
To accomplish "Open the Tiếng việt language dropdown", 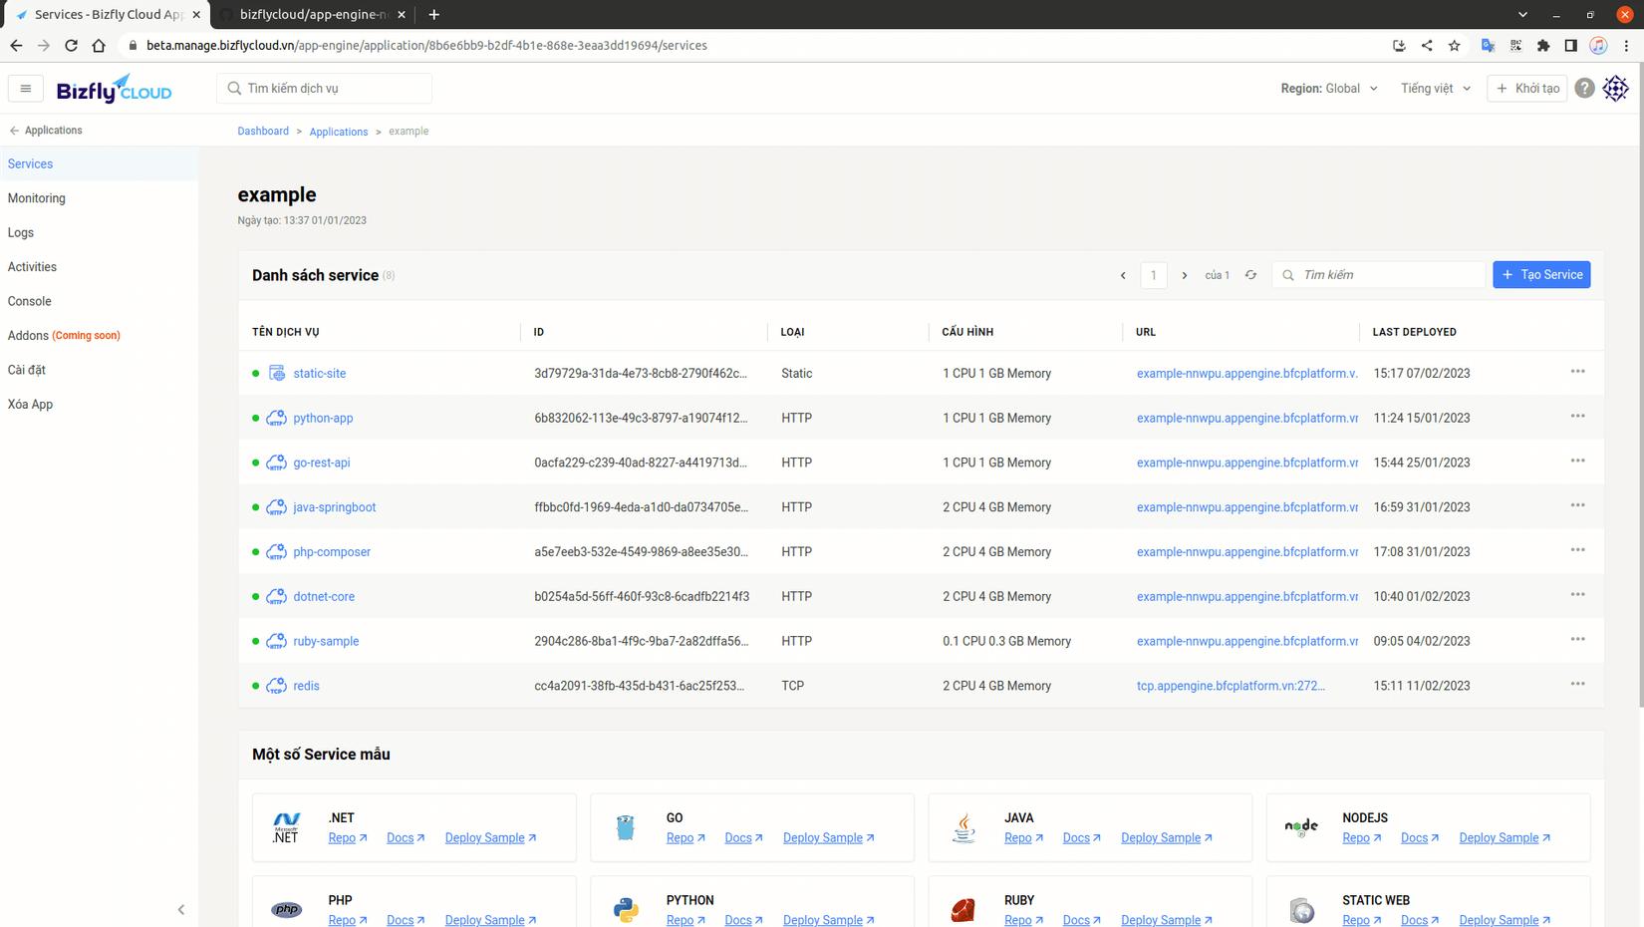I will point(1433,88).
